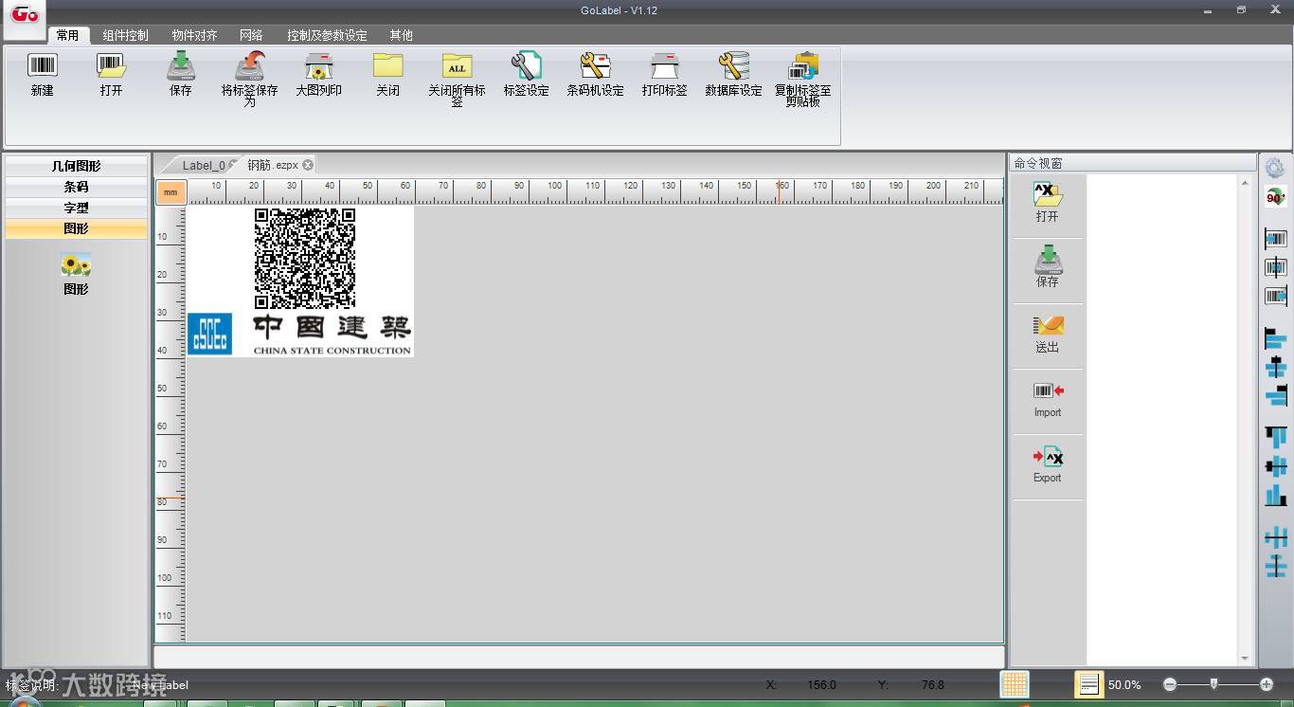Center horizontally within barcode label
The width and height of the screenshot is (1294, 707).
(x=1276, y=267)
